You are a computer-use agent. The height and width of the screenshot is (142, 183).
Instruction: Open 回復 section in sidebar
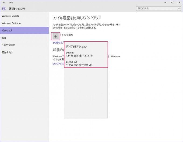click(x=24, y=38)
